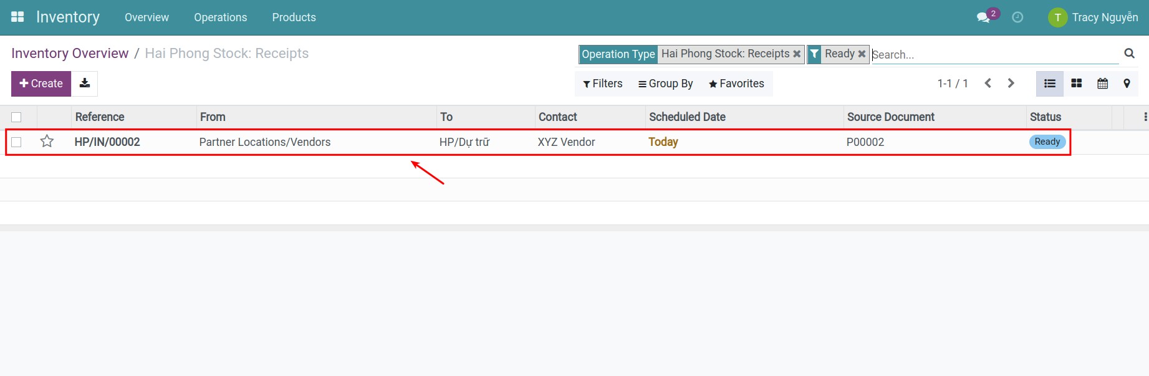
Task: Switch to map view
Action: [x=1127, y=84]
